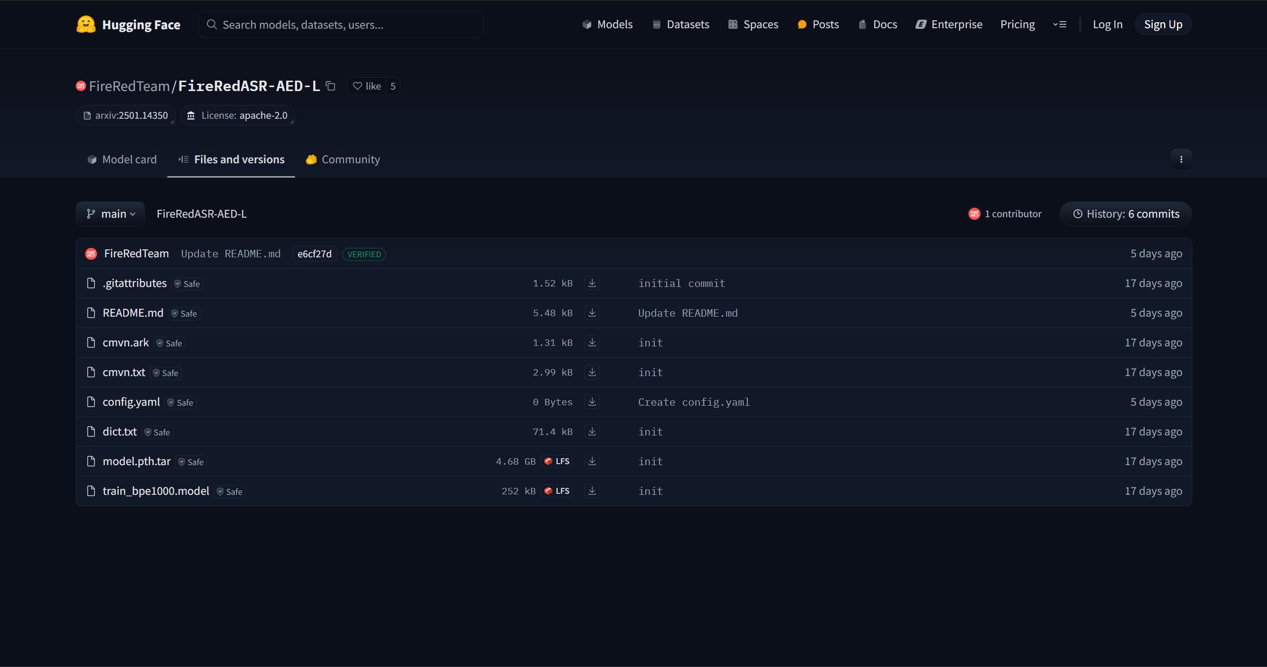Go to Datasets in navigation
Screen dimensions: 1267x667
[x=681, y=24]
